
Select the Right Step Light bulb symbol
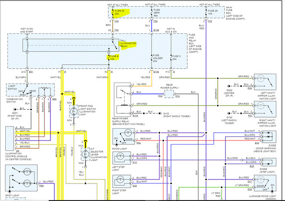pos(120,179)
